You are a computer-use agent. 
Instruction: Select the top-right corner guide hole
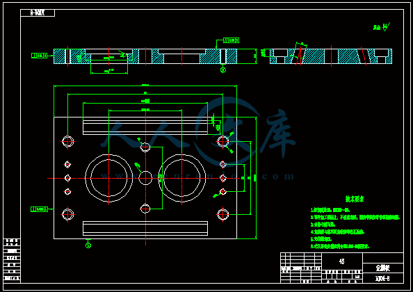(x=222, y=141)
